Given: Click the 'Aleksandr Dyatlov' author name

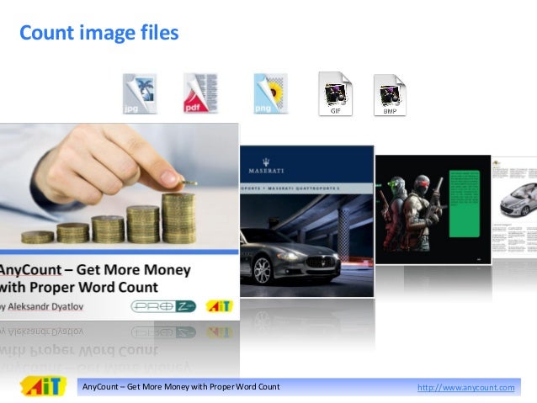Looking at the screenshot, I should tap(45, 306).
